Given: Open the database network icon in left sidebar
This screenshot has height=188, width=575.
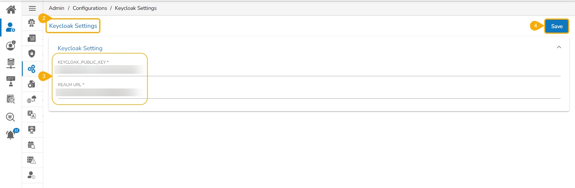Looking at the screenshot, I should tap(11, 63).
